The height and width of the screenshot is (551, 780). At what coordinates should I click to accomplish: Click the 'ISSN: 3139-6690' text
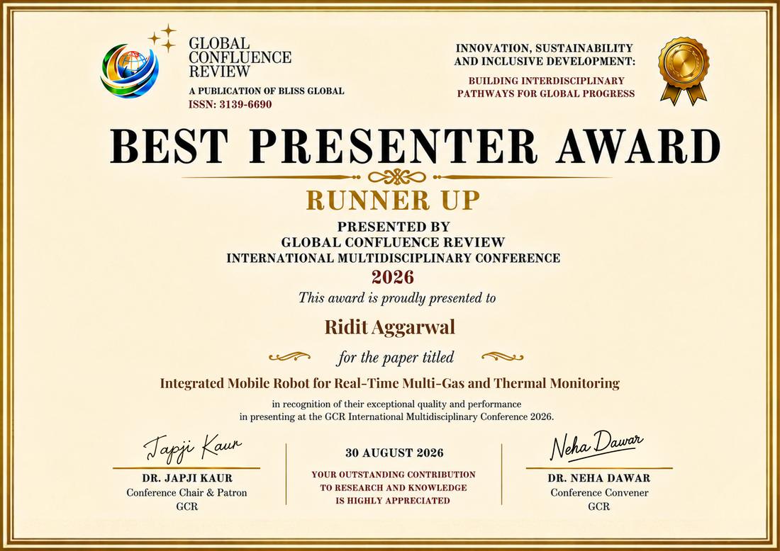230,104
